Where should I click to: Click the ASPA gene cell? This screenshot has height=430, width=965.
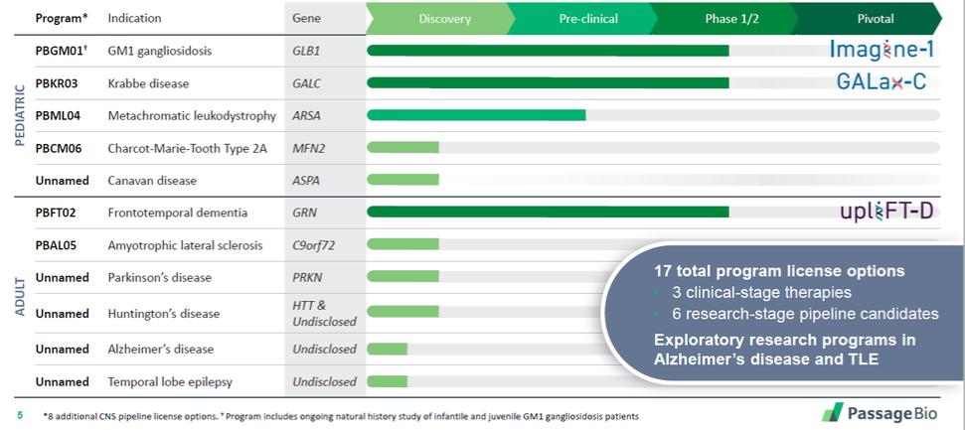tap(306, 181)
